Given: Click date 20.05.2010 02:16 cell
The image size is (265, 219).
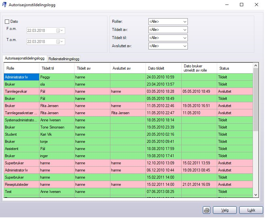Looking at the screenshot, I should tap(164, 134).
